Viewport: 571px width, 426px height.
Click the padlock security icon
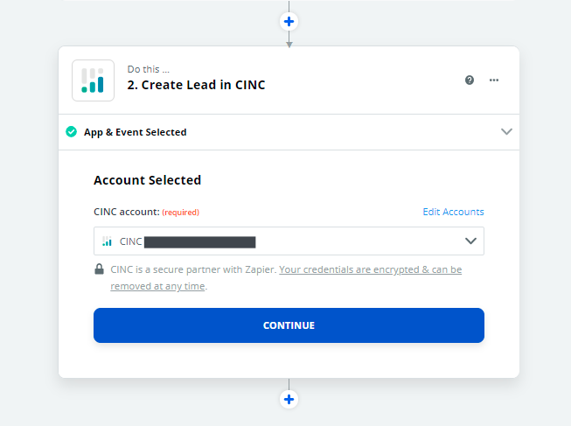point(99,269)
